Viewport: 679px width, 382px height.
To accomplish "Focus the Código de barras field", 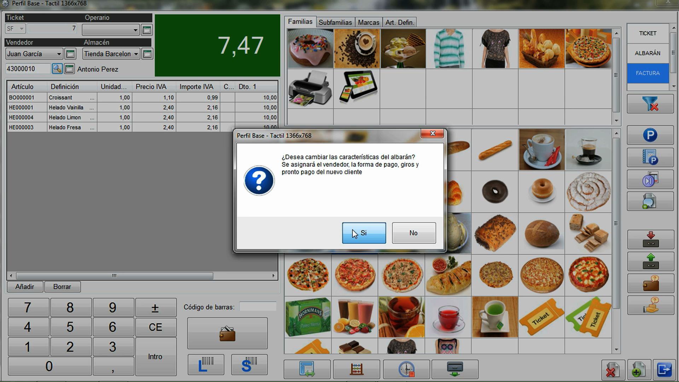I will [x=258, y=307].
